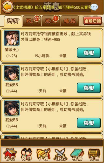Click 檢視 for 蘭陵王 message
This screenshot has width=104, height=163.
tap(89, 53)
